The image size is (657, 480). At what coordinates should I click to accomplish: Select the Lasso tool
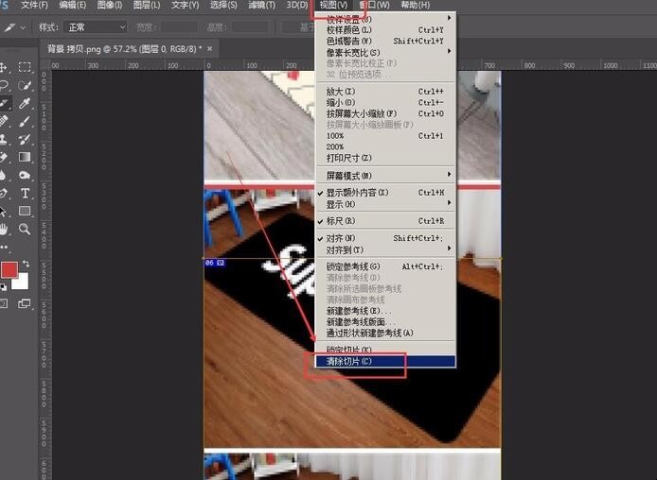coord(4,85)
